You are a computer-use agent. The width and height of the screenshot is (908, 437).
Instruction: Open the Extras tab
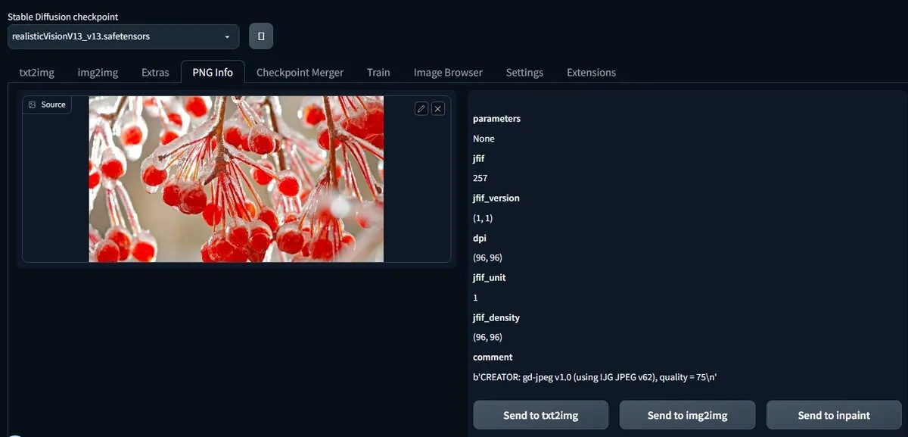pos(155,73)
